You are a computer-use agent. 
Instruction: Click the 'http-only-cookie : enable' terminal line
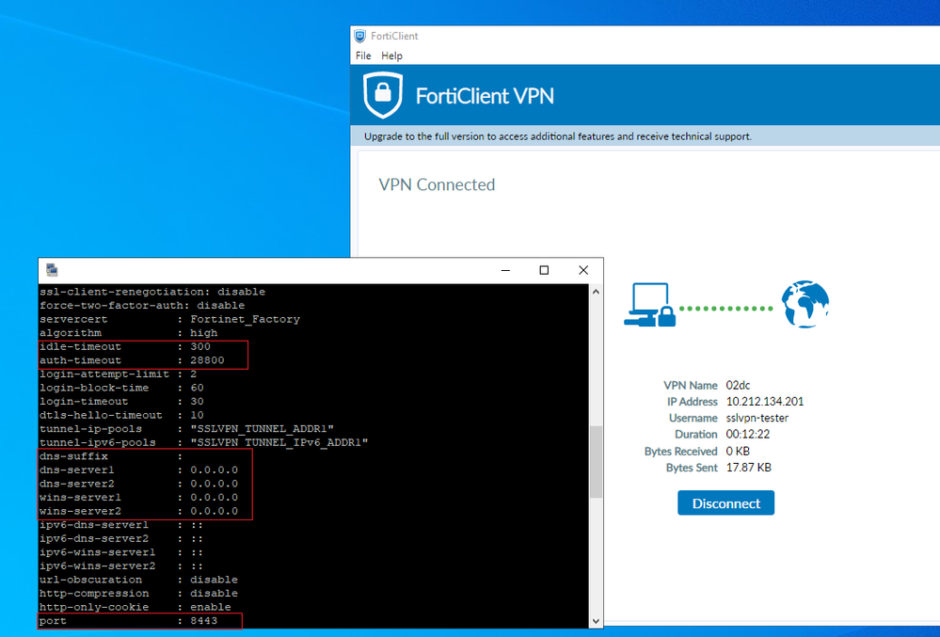135,607
